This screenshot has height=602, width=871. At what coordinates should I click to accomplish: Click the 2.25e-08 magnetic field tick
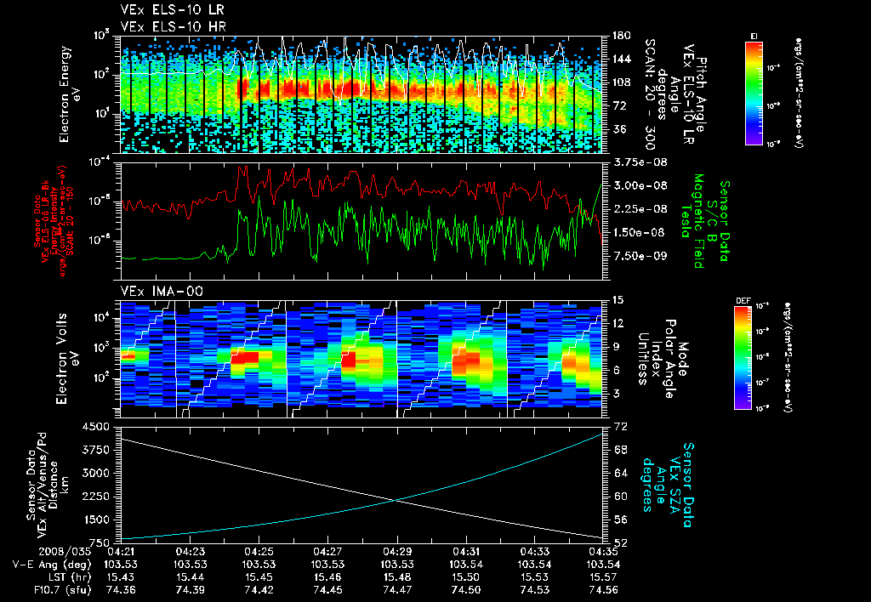640,209
